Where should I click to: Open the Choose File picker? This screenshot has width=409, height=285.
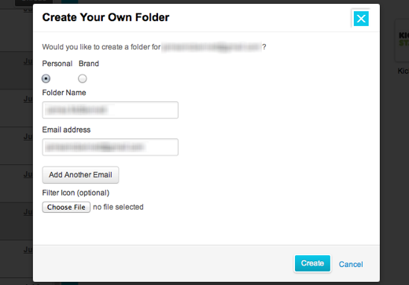(66, 207)
